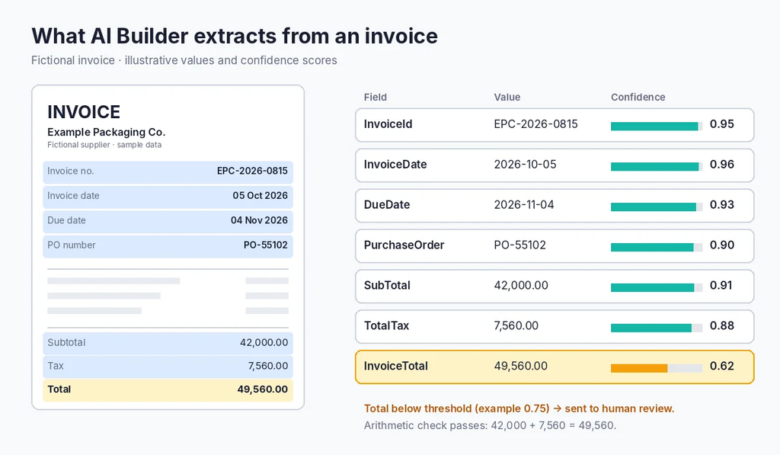Viewport: 780px width, 455px height.
Task: Click extracted 42,000.00 value in SubTotal row
Action: 521,285
